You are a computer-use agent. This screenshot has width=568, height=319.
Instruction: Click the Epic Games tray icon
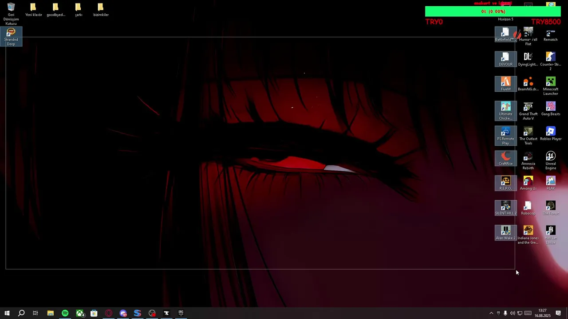498,313
